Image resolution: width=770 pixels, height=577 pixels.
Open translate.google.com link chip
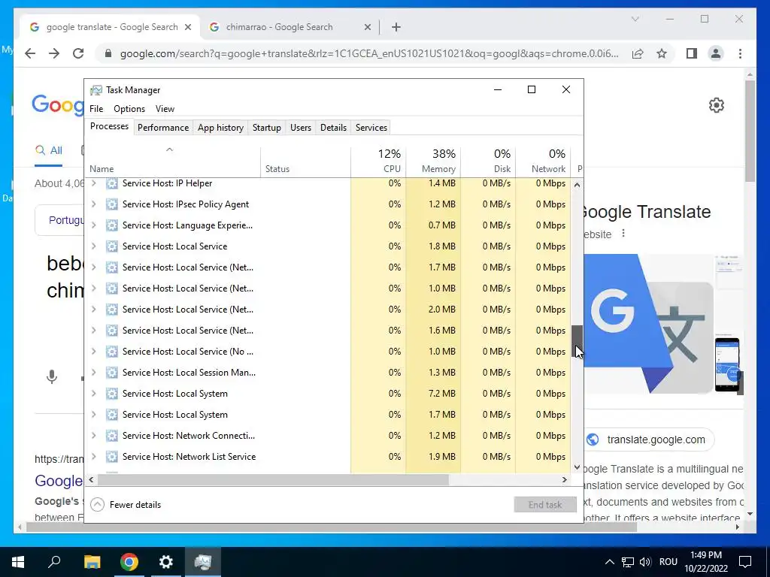coord(649,440)
